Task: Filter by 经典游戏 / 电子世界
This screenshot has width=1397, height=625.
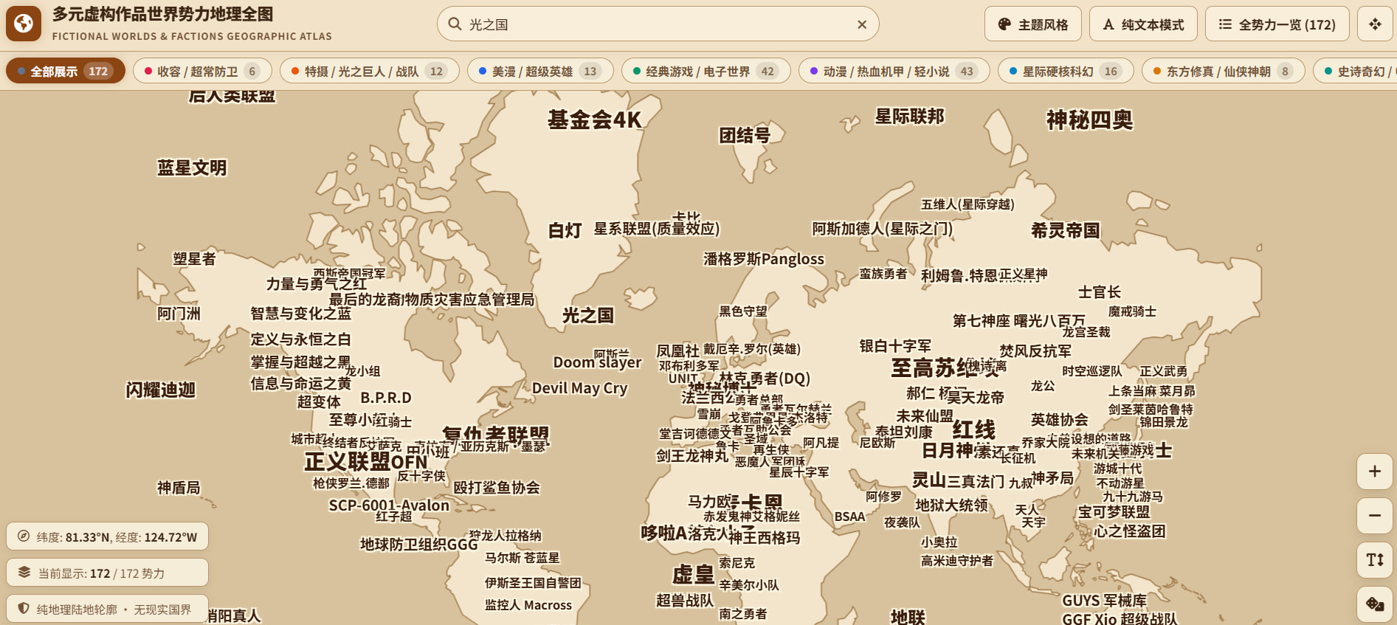Action: 706,71
